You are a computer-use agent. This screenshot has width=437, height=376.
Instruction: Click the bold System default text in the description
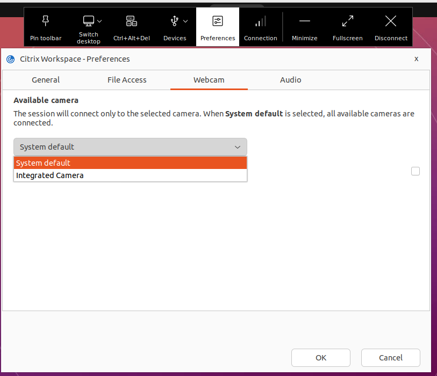254,114
